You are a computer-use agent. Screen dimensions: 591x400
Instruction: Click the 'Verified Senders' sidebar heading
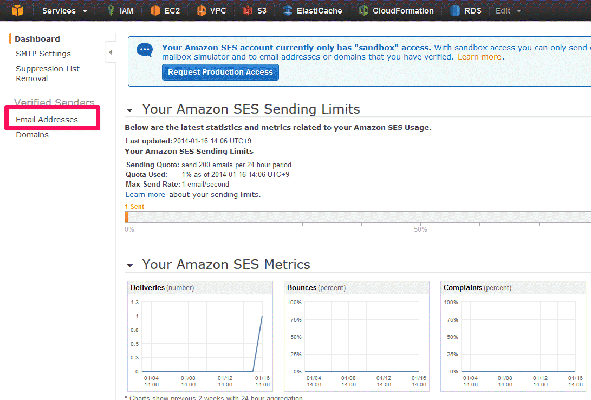pos(54,102)
